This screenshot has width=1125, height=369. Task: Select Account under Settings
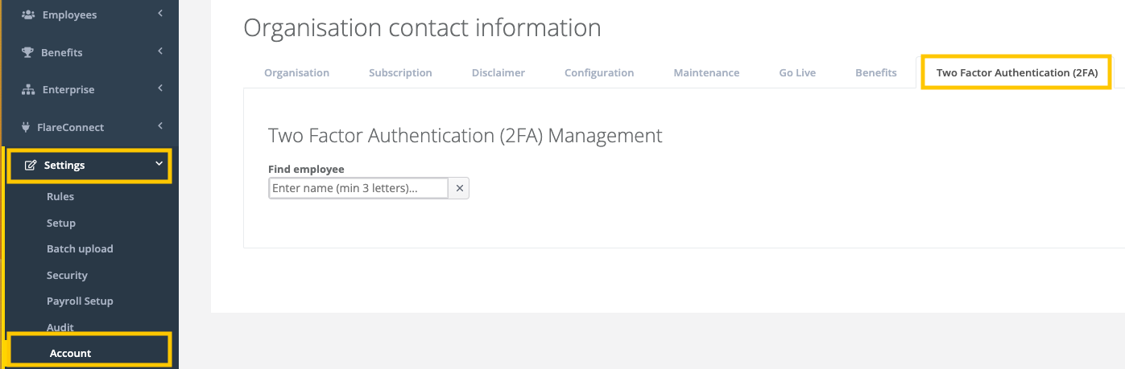click(71, 353)
